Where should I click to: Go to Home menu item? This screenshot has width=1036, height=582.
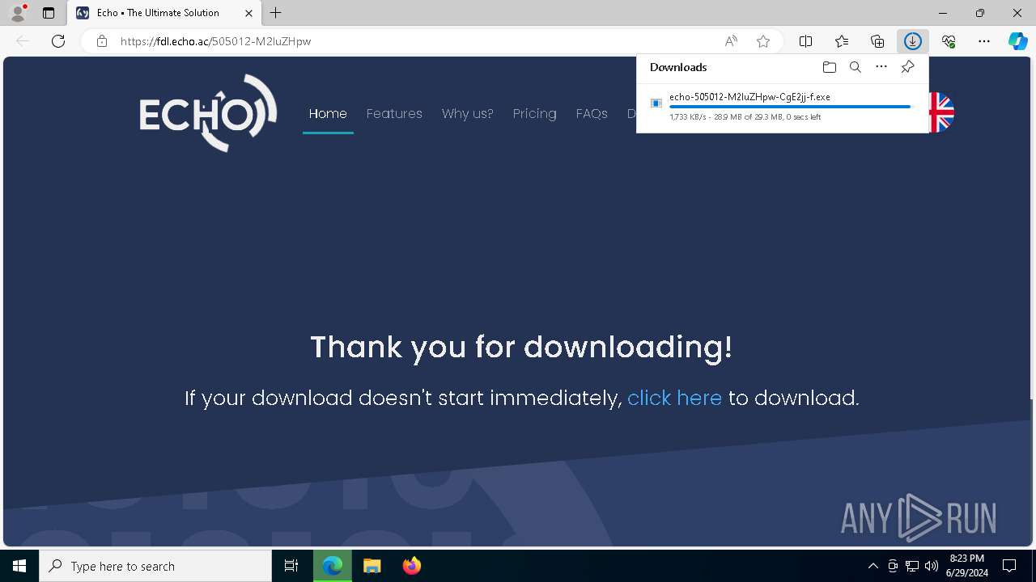click(328, 114)
